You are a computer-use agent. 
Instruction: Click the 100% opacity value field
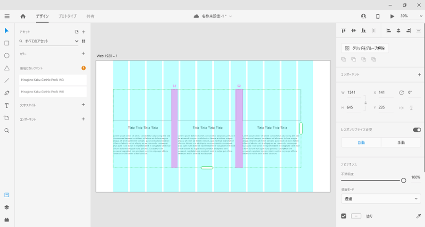[416, 177]
